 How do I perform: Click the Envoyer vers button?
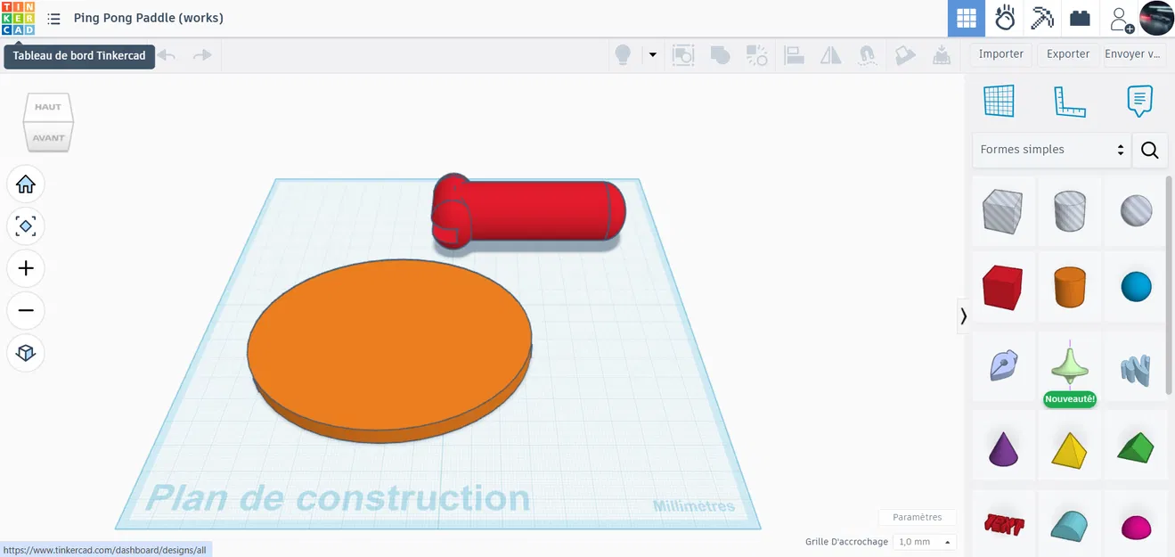point(1134,54)
